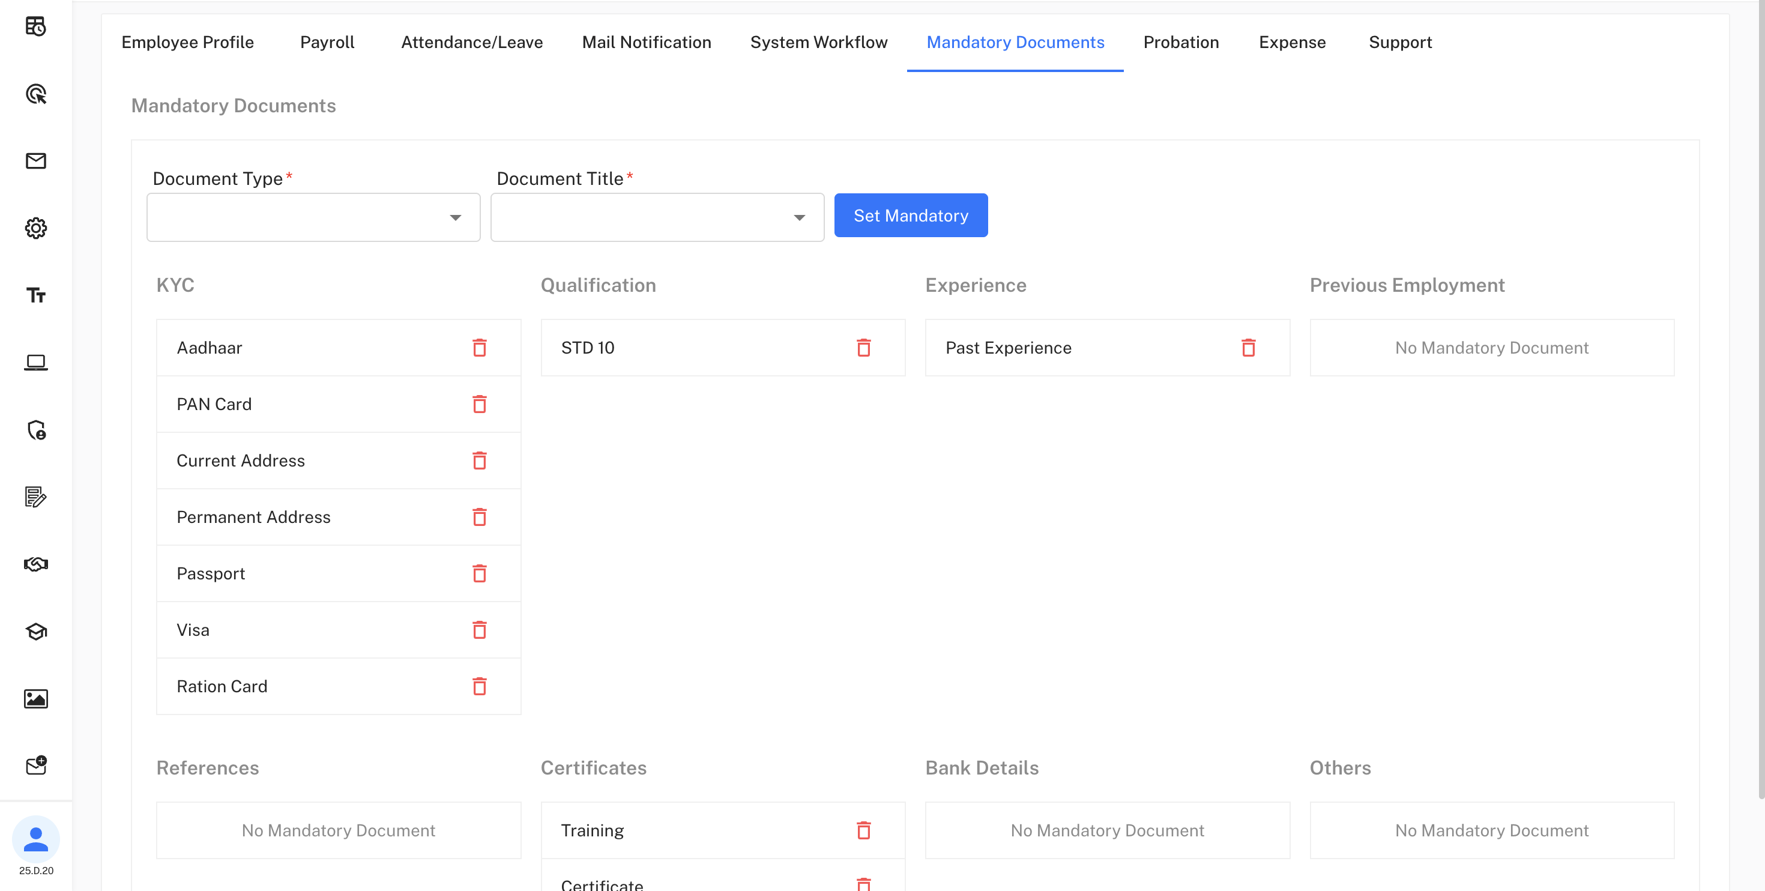Open the attendance calendar icon in sidebar

pyautogui.click(x=35, y=28)
